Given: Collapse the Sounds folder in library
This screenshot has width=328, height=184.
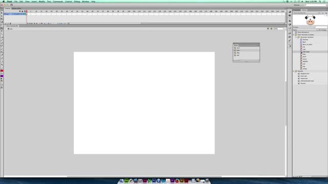Looking at the screenshot, I should (294, 71).
